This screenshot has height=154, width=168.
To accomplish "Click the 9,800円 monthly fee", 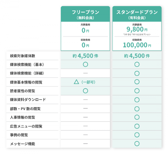I will click(137, 29).
